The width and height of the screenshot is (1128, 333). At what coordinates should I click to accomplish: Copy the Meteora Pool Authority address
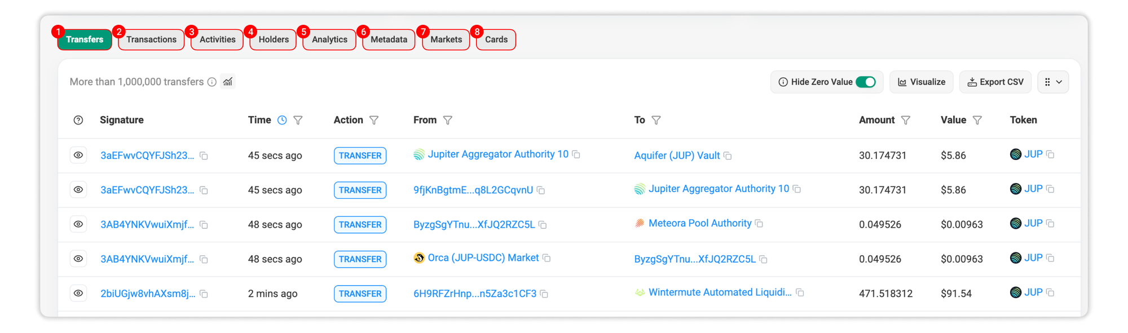coord(759,224)
